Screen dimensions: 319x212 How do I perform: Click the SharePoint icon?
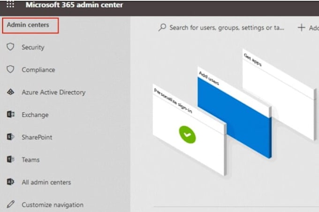coord(11,137)
